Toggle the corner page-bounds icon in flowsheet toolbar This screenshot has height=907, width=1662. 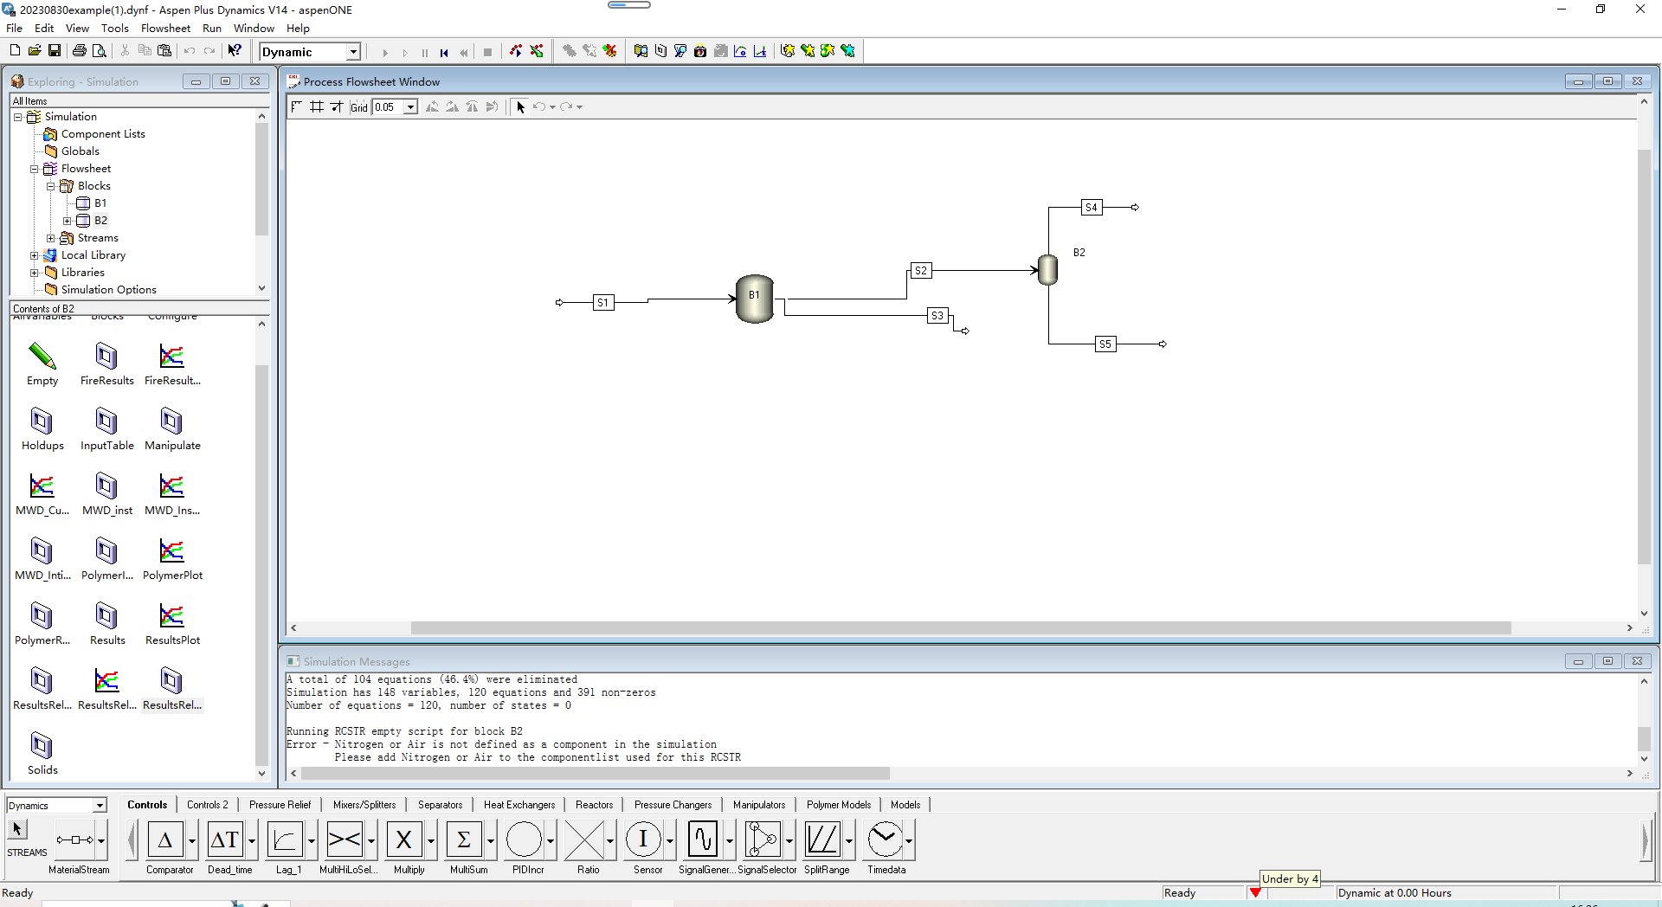[297, 106]
